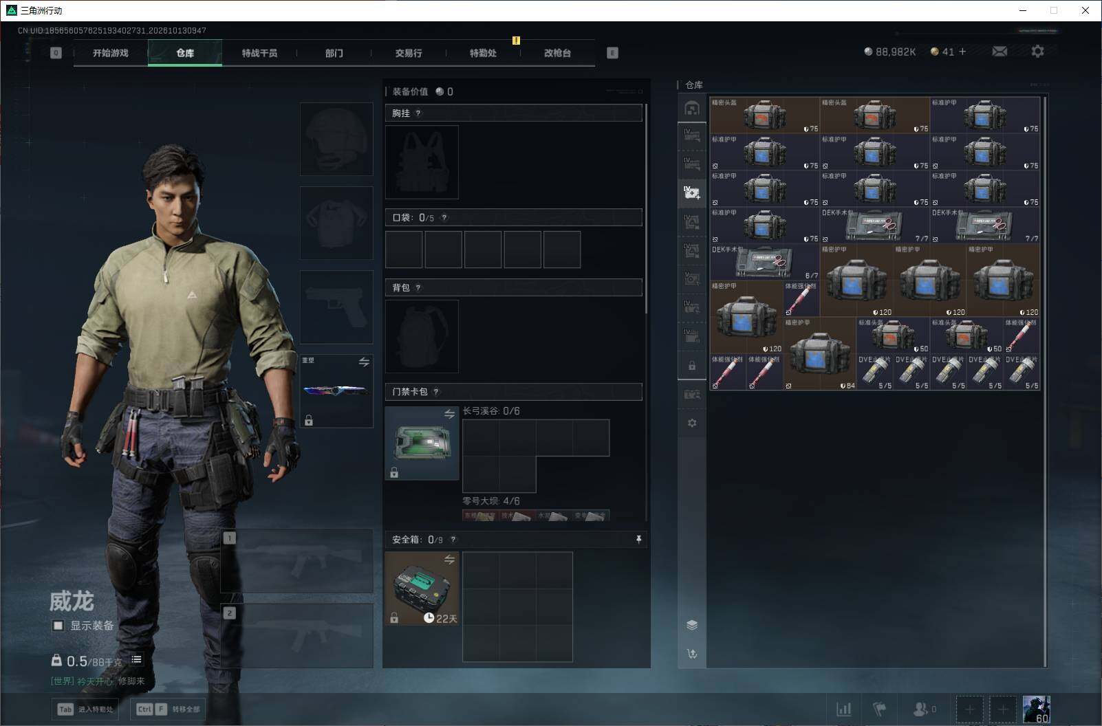Expand the weight details list icon
This screenshot has width=1102, height=726.
point(136,659)
